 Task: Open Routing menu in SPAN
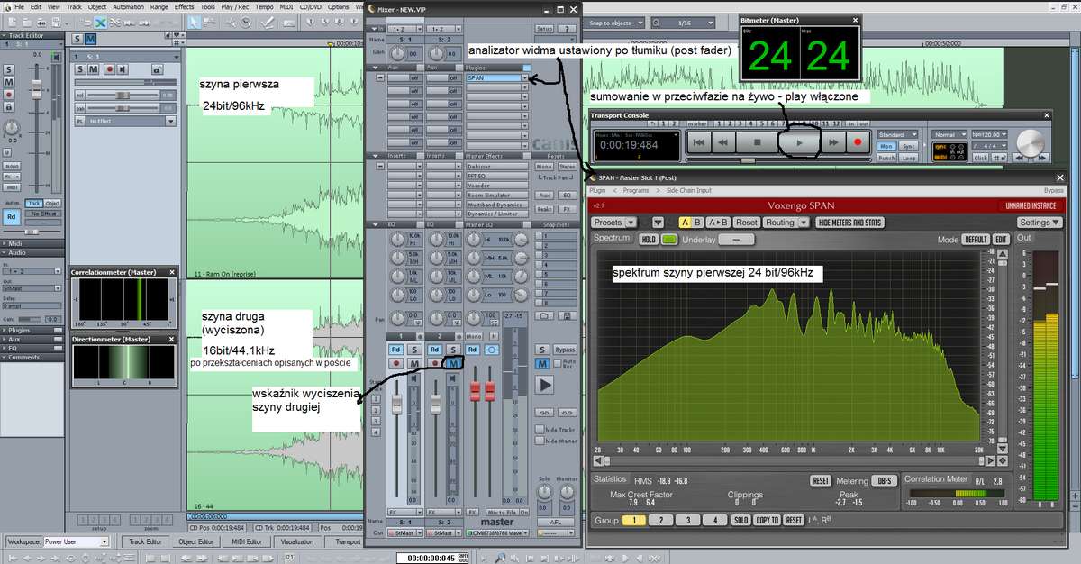tap(785, 222)
